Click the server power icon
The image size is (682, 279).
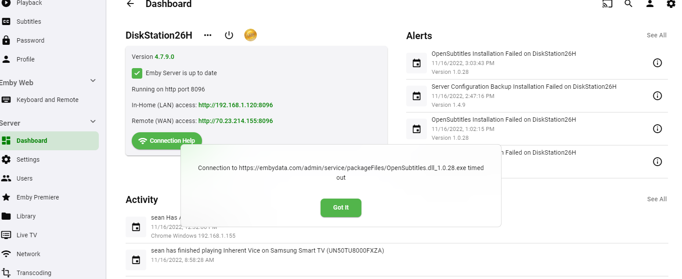pos(229,35)
